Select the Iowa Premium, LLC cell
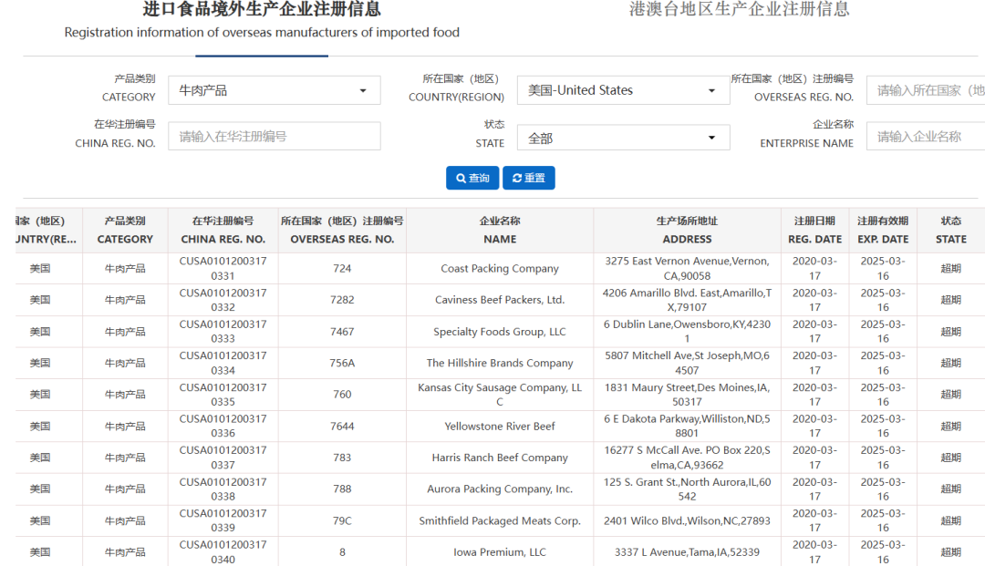This screenshot has width=985, height=566. pos(500,553)
